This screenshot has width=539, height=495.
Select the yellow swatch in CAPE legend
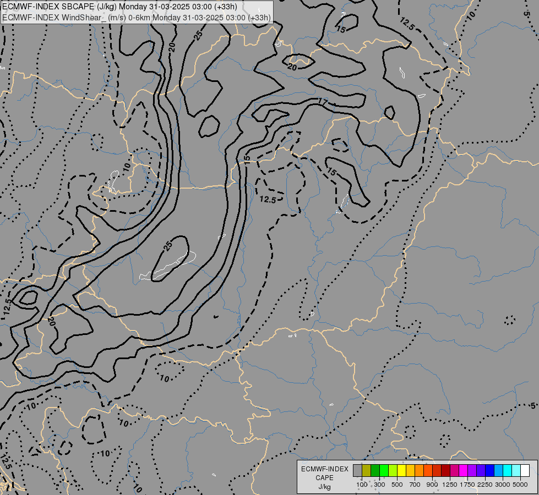click(401, 471)
